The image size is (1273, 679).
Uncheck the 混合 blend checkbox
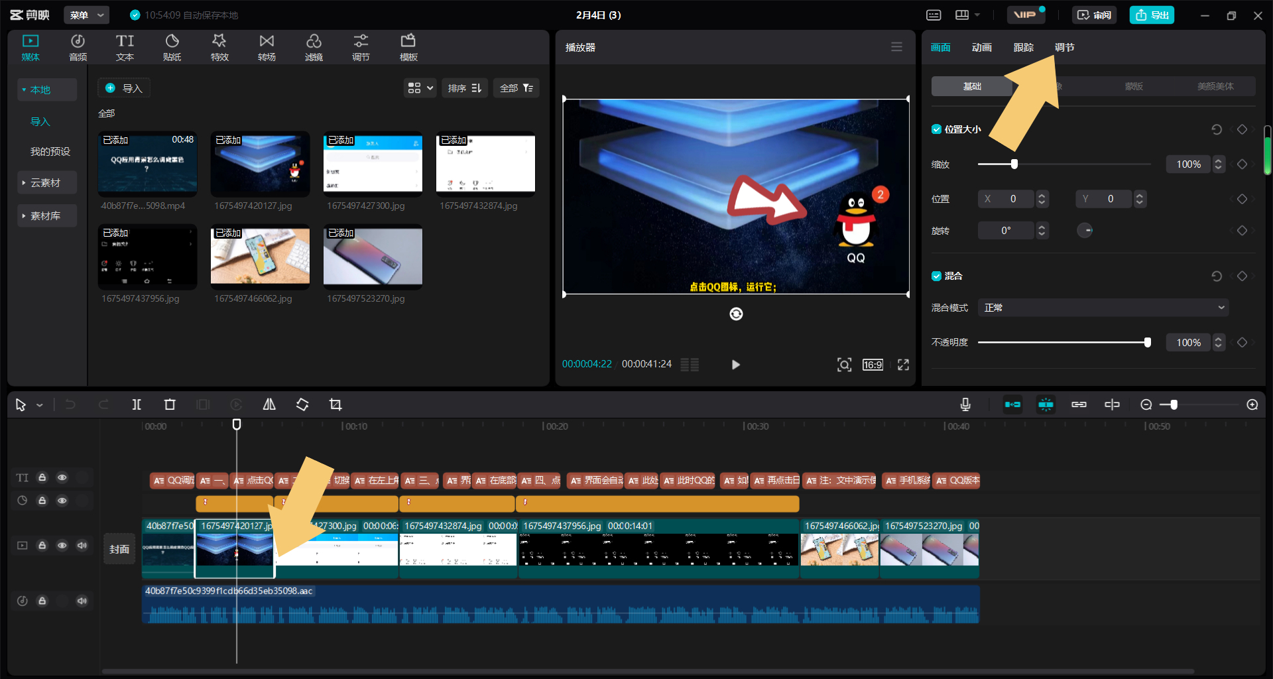point(936,276)
